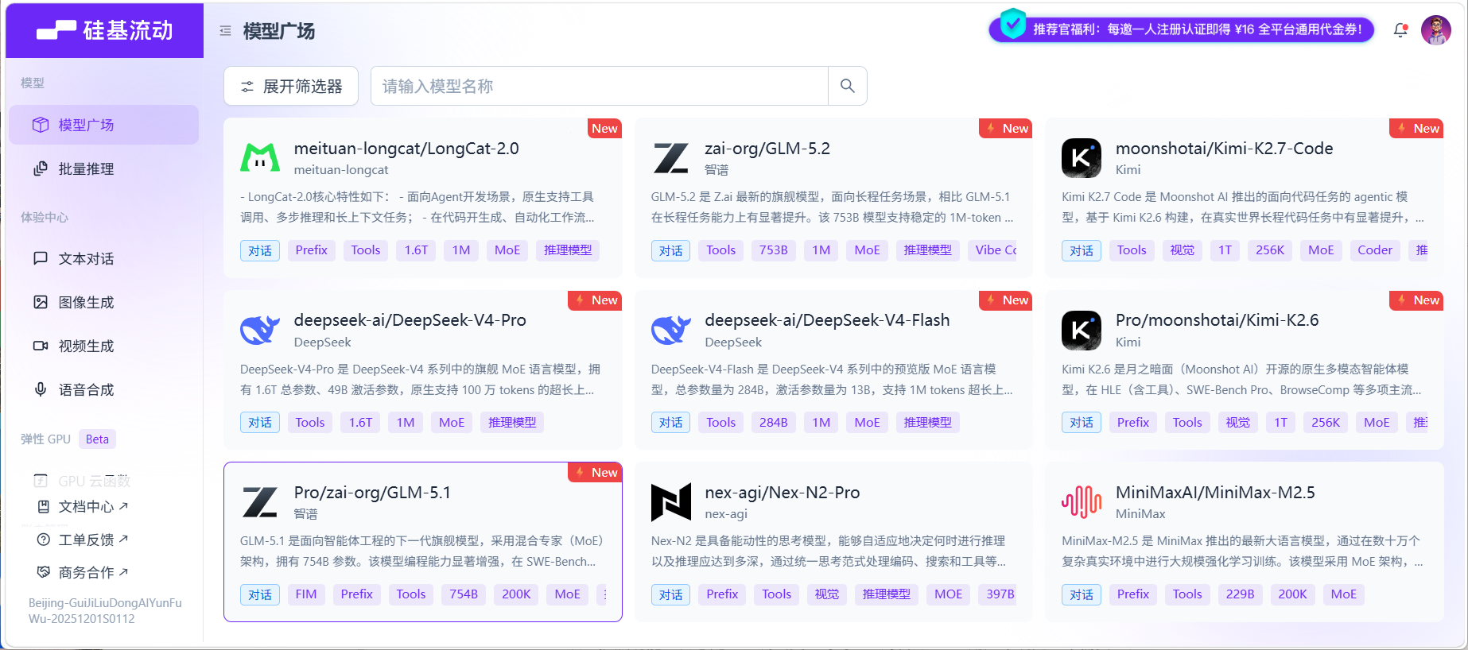Click the book icon beside 文档中心

tap(44, 506)
